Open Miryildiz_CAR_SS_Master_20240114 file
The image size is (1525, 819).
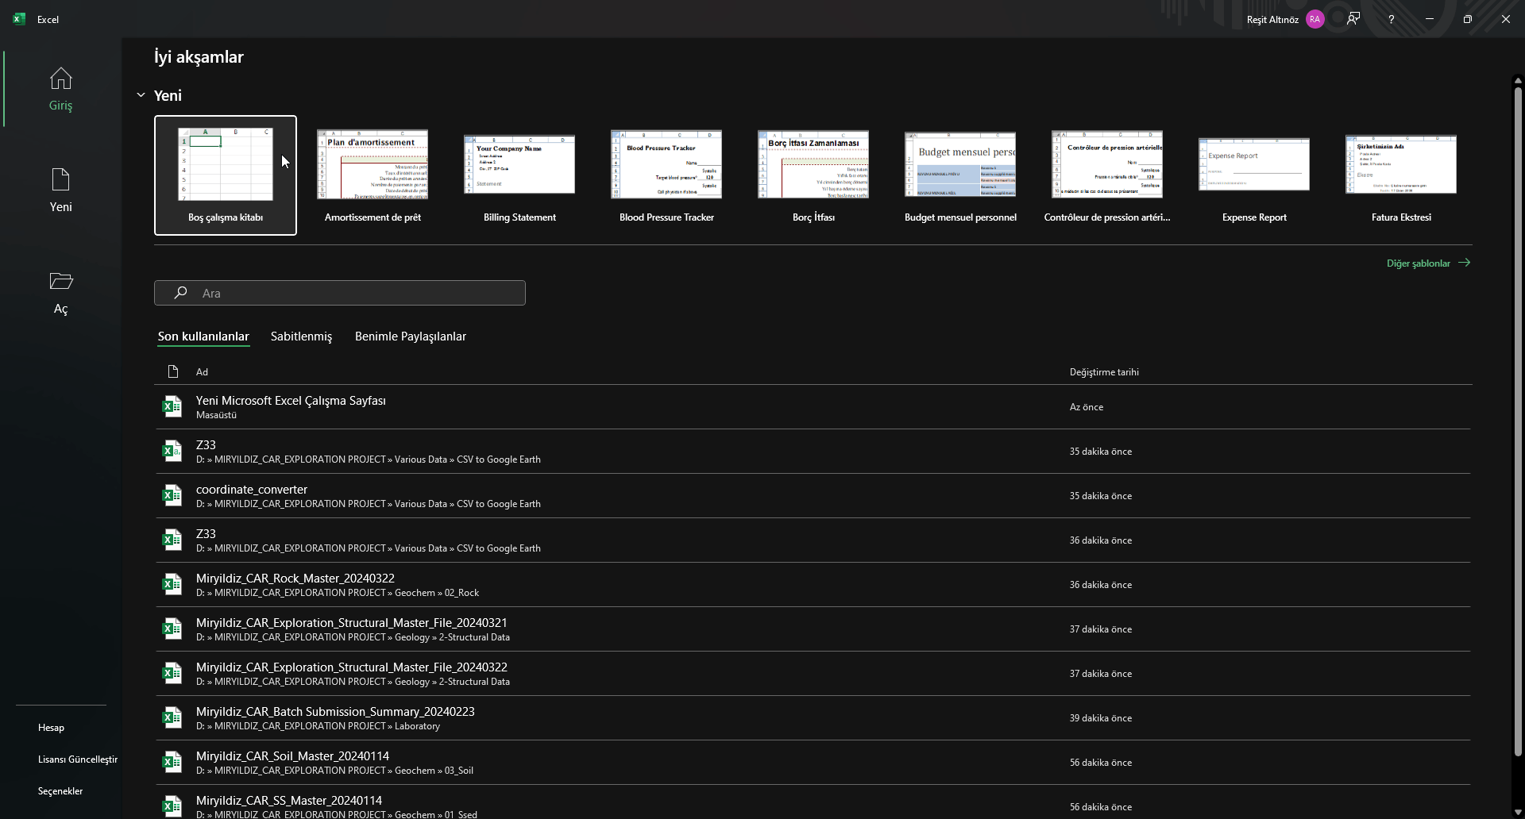tap(813, 802)
